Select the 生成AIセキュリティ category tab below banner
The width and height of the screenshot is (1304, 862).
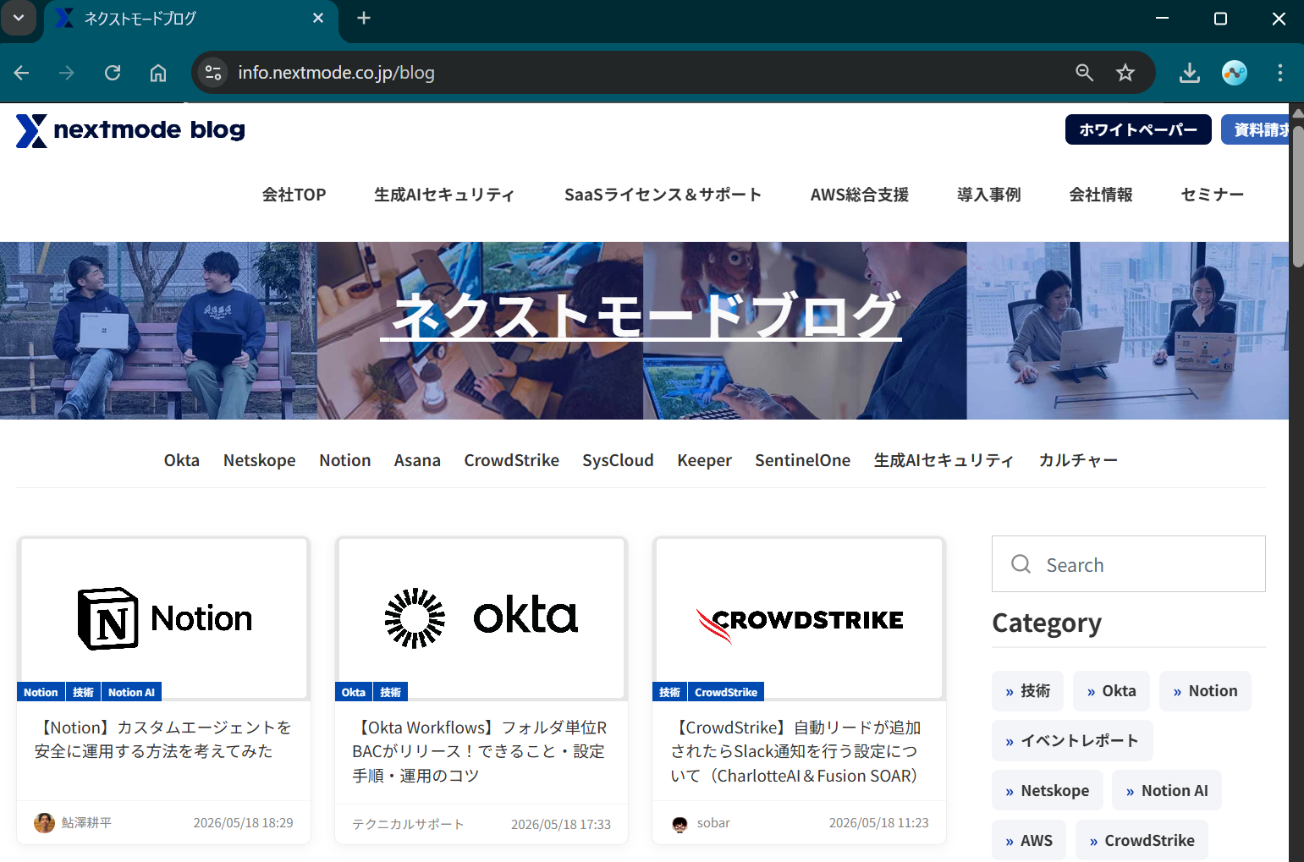coord(944,460)
